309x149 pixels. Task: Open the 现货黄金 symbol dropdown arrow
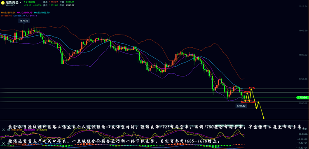[20, 2]
